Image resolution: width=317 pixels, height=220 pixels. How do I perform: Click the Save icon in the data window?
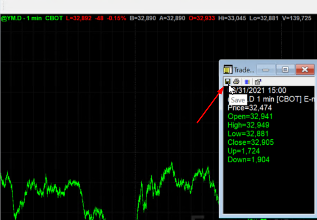(228, 82)
